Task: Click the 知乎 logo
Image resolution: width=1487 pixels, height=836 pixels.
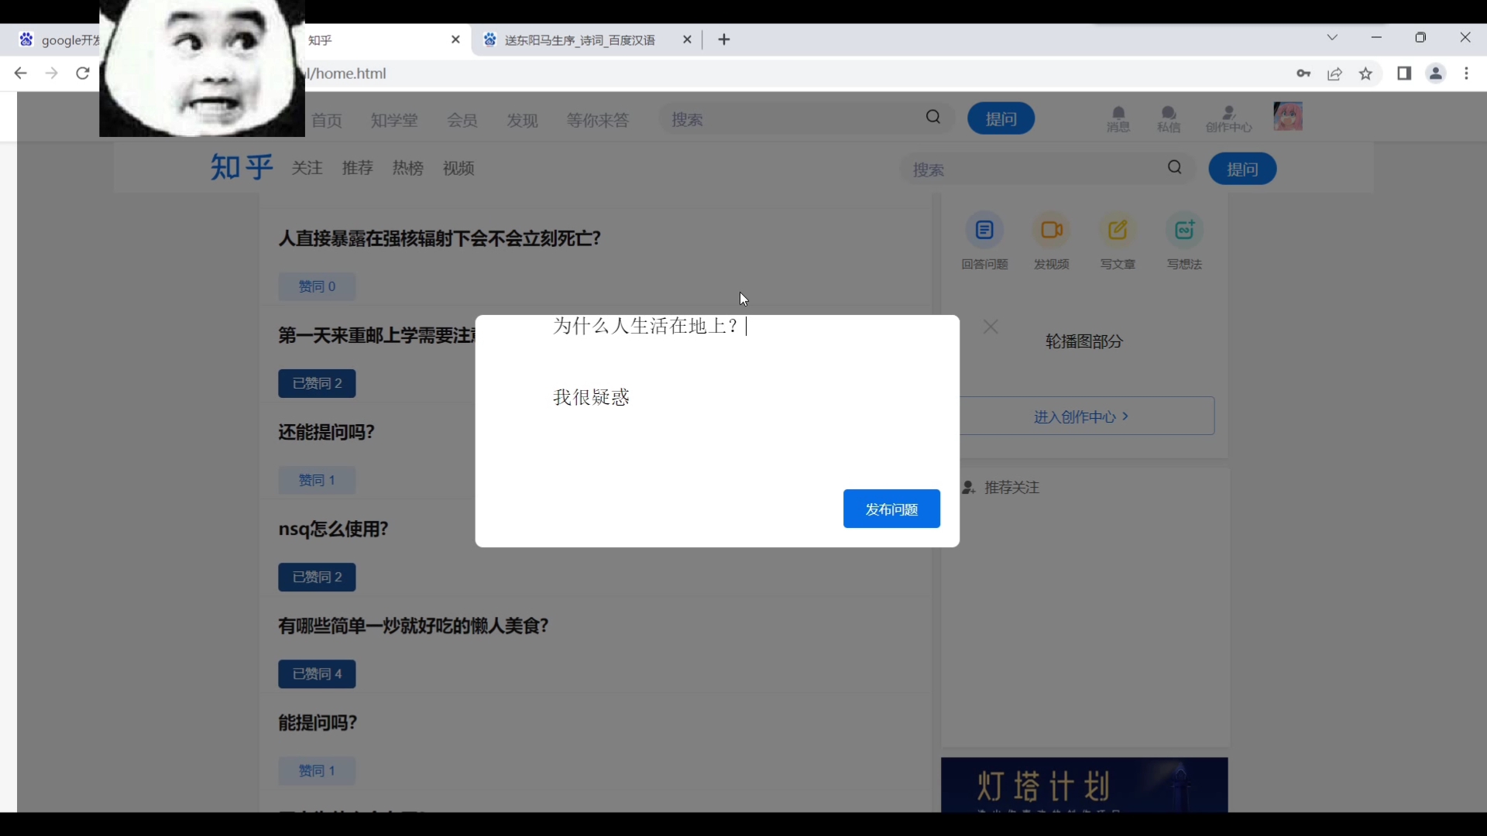Action: click(x=242, y=167)
